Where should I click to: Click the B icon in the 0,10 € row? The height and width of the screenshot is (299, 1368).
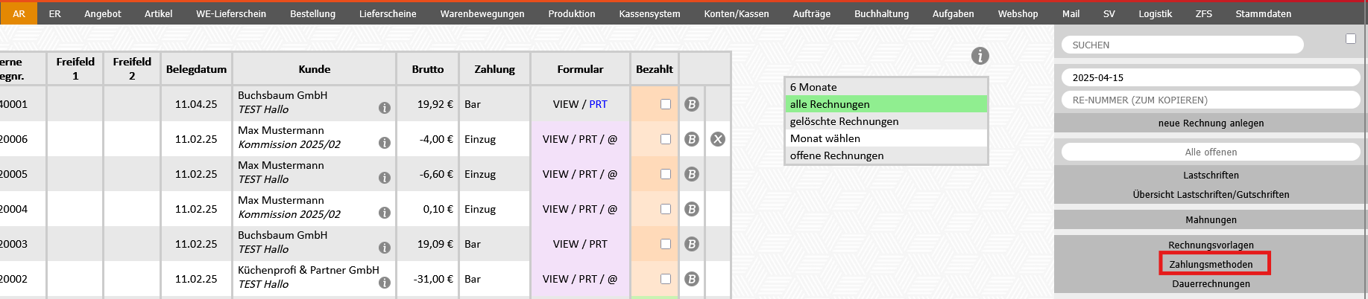pyautogui.click(x=692, y=209)
